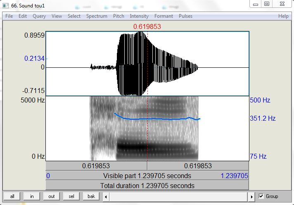The height and width of the screenshot is (205, 294).
Task: Open the Formant menu
Action: pos(164,16)
